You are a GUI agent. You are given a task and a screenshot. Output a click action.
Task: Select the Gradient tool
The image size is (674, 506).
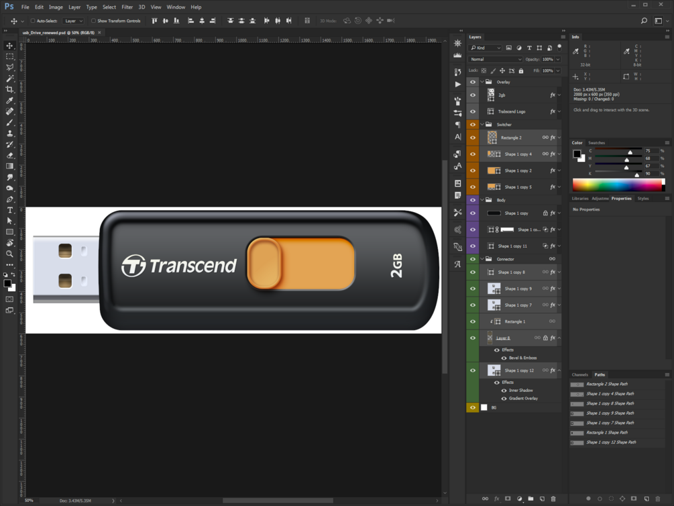9,166
